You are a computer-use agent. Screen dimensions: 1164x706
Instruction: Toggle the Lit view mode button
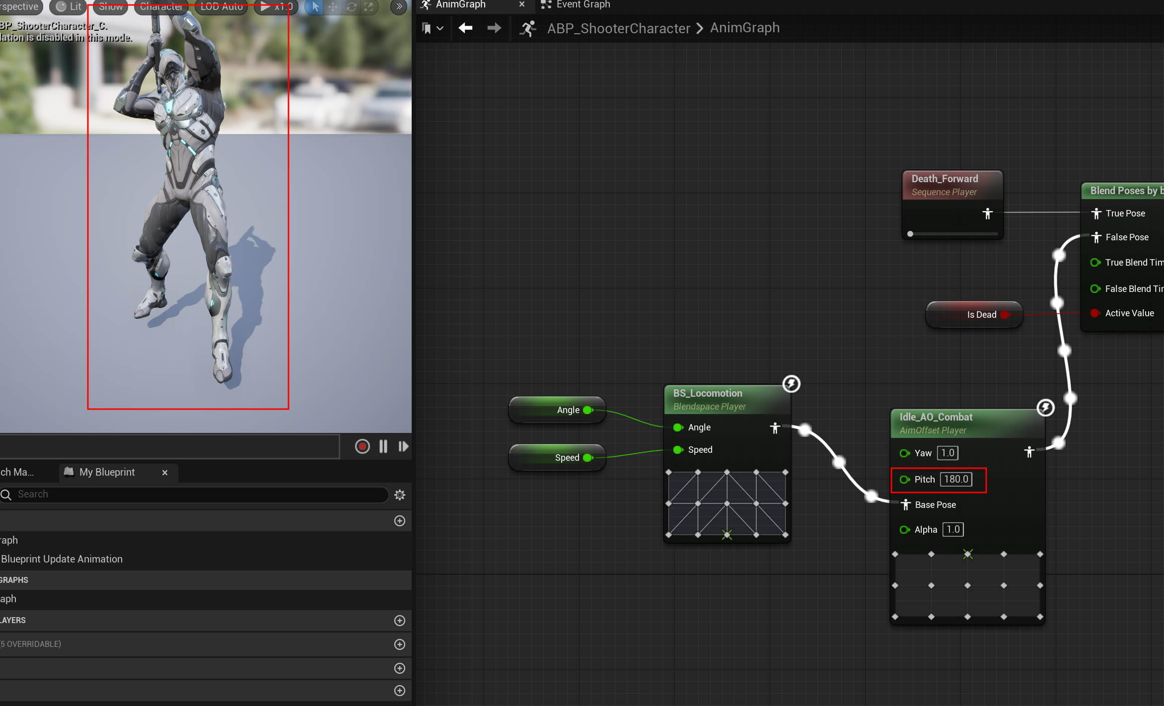coord(69,6)
